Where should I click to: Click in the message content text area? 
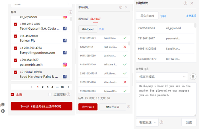[x=166, y=100]
